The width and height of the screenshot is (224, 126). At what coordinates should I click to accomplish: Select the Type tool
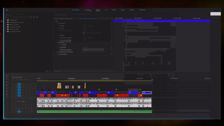pos(7,97)
